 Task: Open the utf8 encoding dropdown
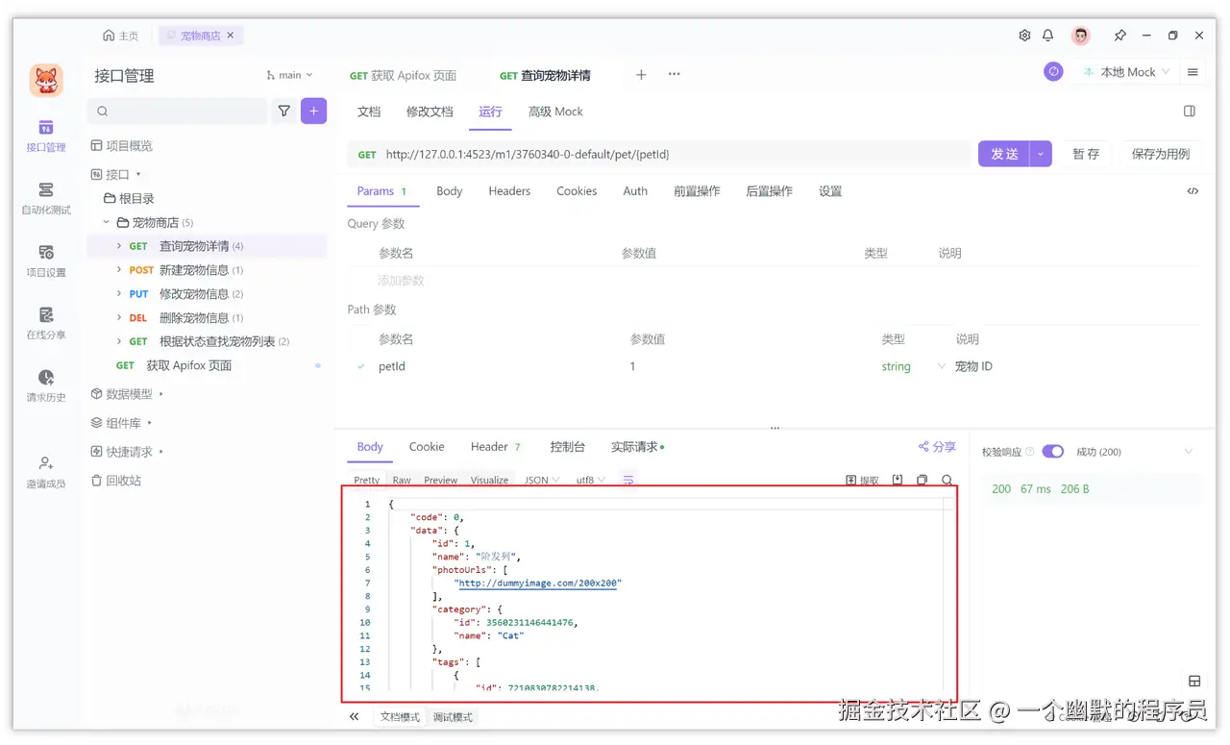(591, 480)
